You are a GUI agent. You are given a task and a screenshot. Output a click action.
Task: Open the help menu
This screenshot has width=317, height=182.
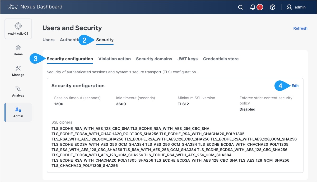pos(272,7)
